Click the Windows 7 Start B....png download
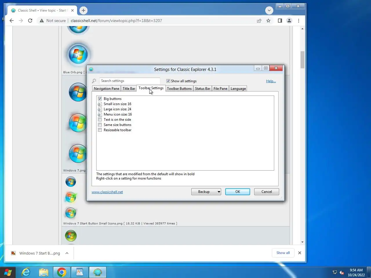This screenshot has width=371, height=278. (x=39, y=253)
